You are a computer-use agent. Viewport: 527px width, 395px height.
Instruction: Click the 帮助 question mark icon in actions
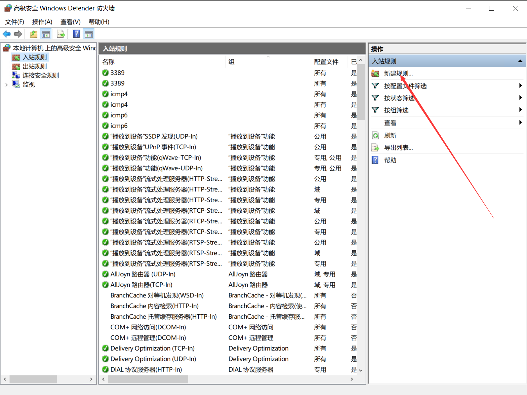pyautogui.click(x=375, y=160)
